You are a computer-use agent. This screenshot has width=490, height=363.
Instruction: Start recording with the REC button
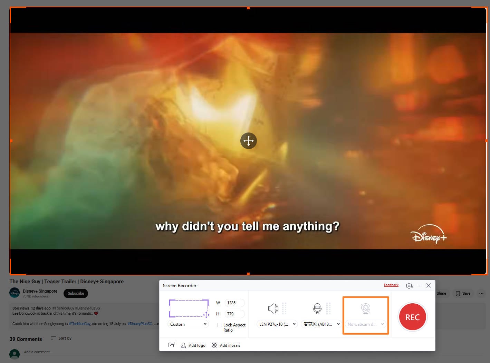pos(412,317)
